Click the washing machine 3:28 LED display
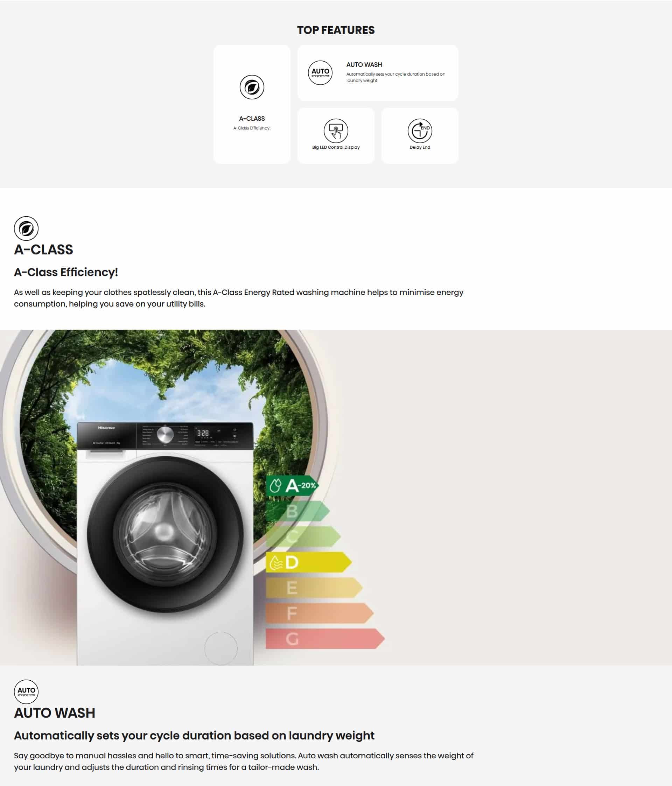 coord(203,433)
